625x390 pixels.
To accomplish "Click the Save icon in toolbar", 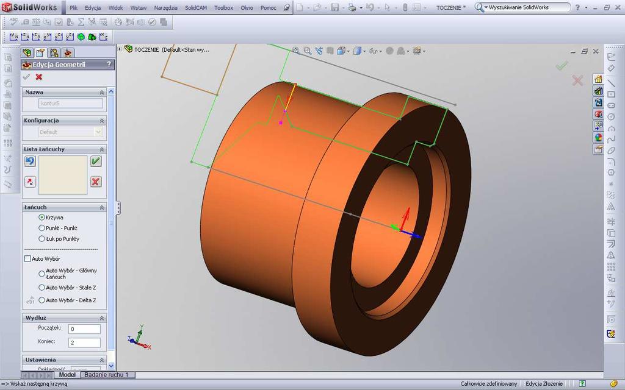I will coord(335,7).
